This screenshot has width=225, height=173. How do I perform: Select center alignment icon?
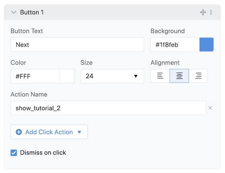(x=179, y=76)
